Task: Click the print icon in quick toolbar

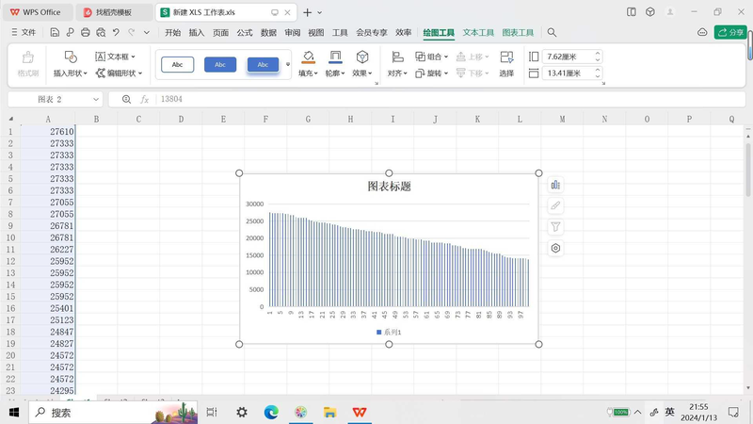Action: click(86, 32)
